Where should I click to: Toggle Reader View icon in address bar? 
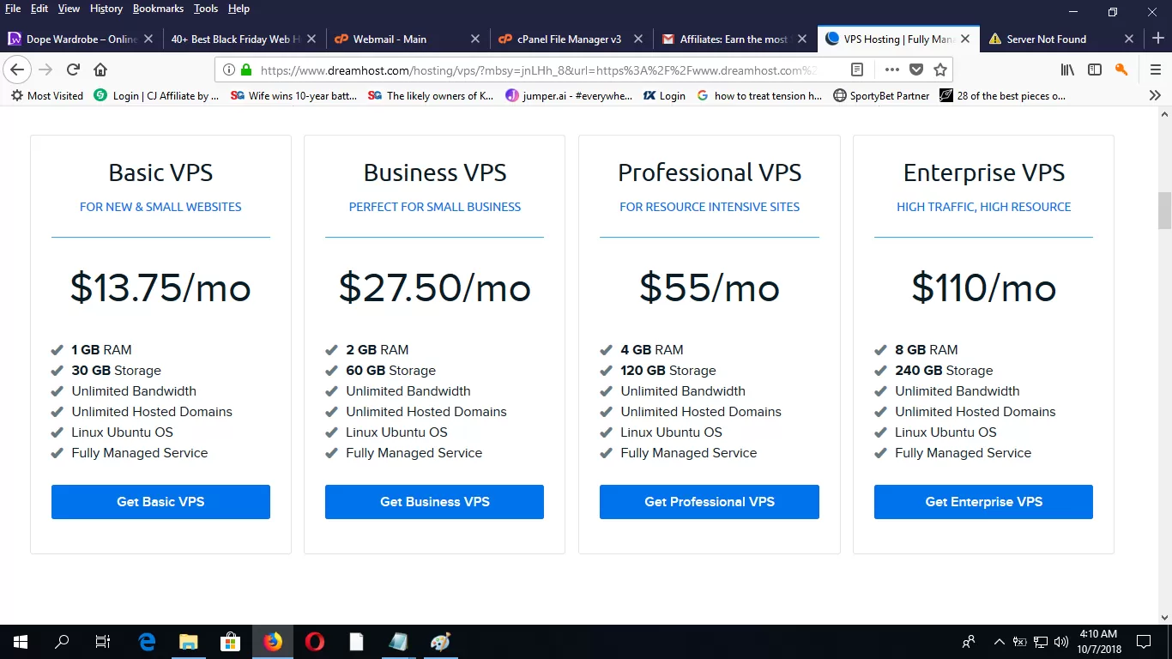point(856,70)
